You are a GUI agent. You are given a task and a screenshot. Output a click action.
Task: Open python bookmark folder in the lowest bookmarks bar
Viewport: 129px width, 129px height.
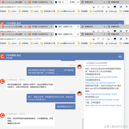[x=12, y=43]
